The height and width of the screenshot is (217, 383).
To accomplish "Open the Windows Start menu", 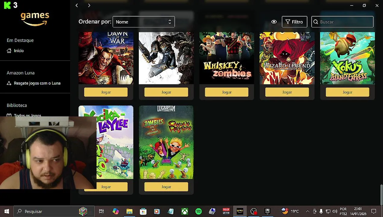I will click(x=7, y=211).
